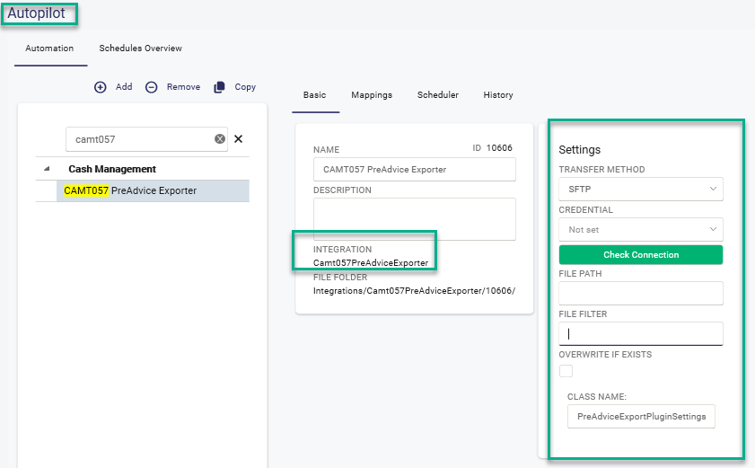755x468 pixels.
Task: Click the Description text area
Action: tap(415, 219)
